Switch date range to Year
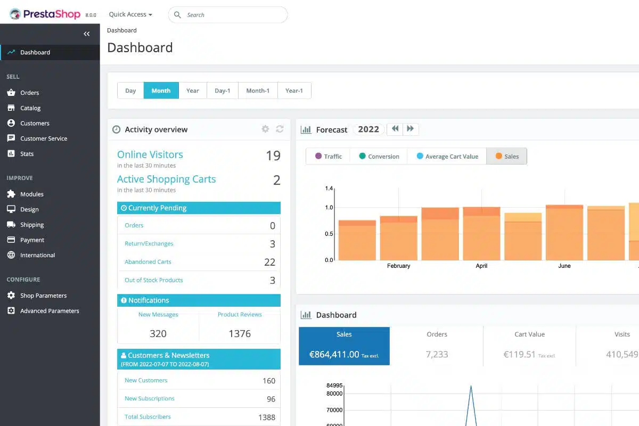This screenshot has width=639, height=426. [193, 91]
